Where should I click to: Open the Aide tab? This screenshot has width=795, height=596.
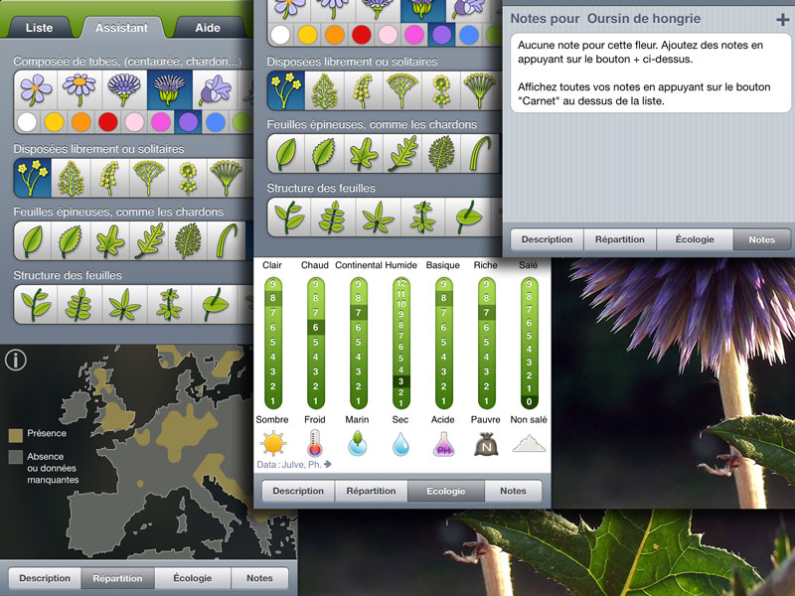pyautogui.click(x=208, y=28)
